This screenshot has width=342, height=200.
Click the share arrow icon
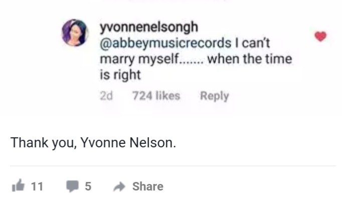[x=119, y=186]
